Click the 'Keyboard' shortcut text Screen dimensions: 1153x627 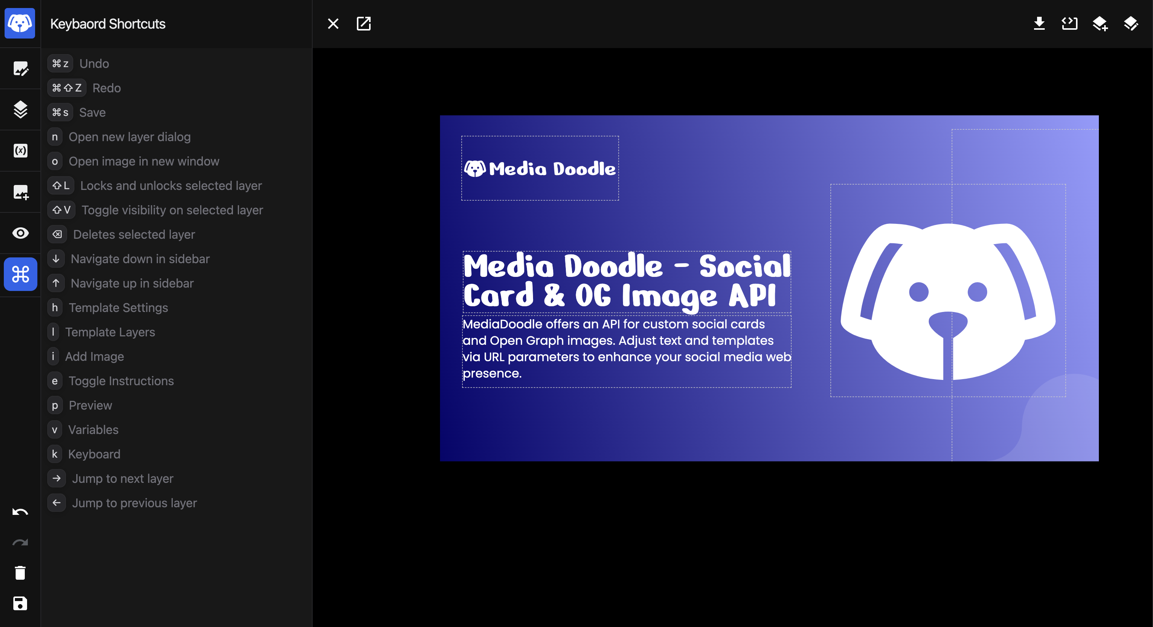pos(94,454)
